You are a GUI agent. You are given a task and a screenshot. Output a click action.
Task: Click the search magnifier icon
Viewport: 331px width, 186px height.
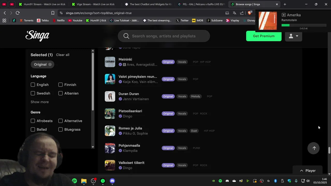point(126,36)
